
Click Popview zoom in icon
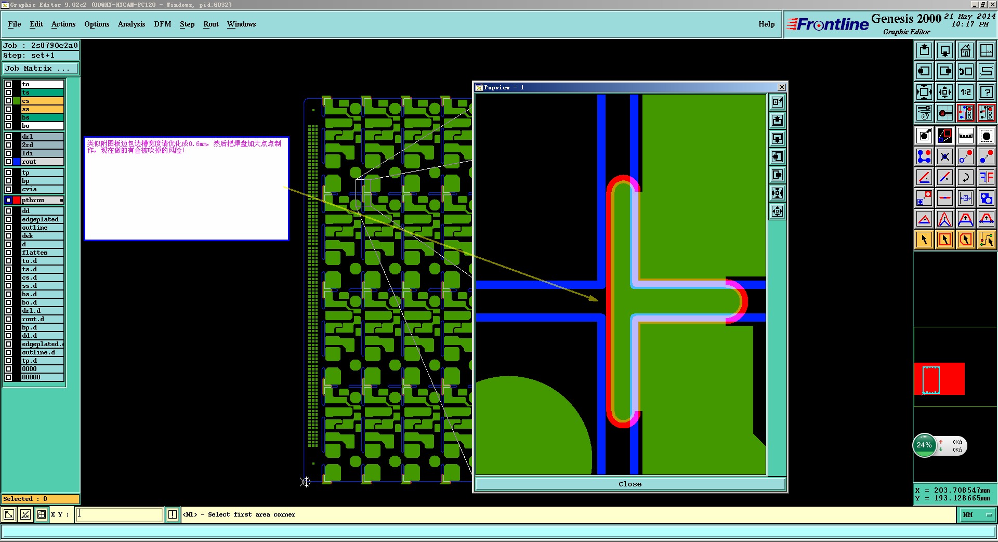(x=777, y=193)
